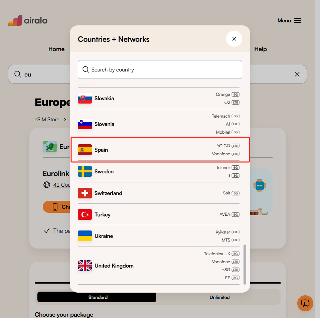
Task: Open the Home navigation item
Action: (x=56, y=49)
